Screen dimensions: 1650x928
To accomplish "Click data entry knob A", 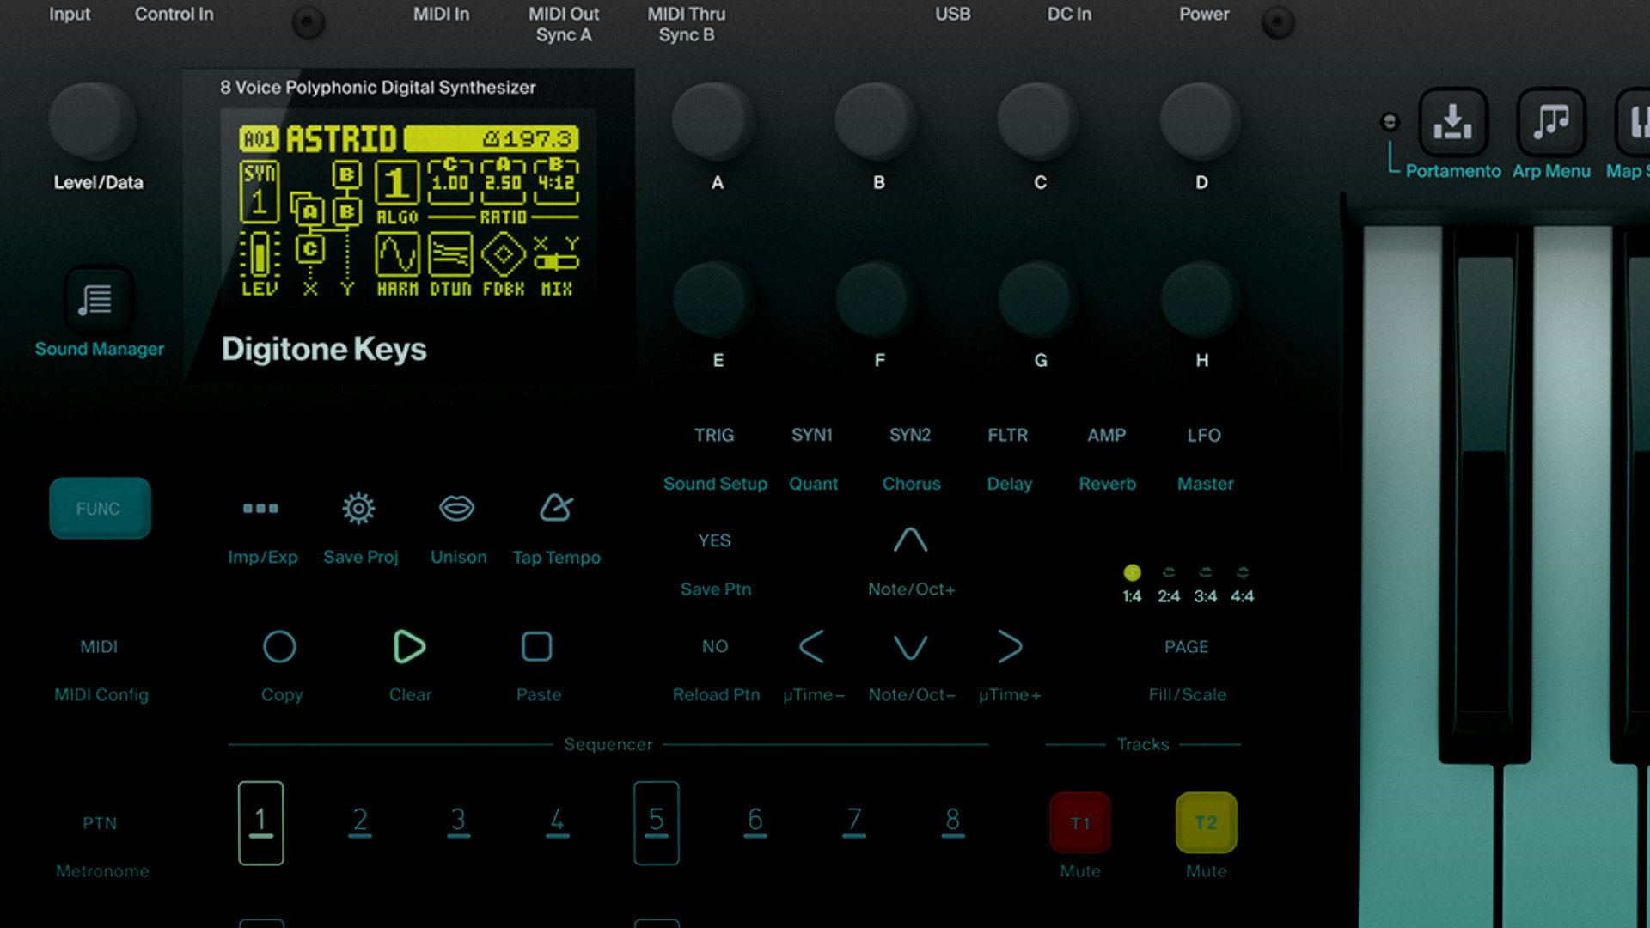I will 715,122.
